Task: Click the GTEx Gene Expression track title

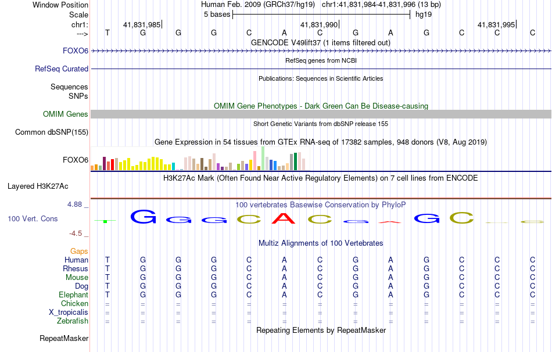Action: (321, 142)
